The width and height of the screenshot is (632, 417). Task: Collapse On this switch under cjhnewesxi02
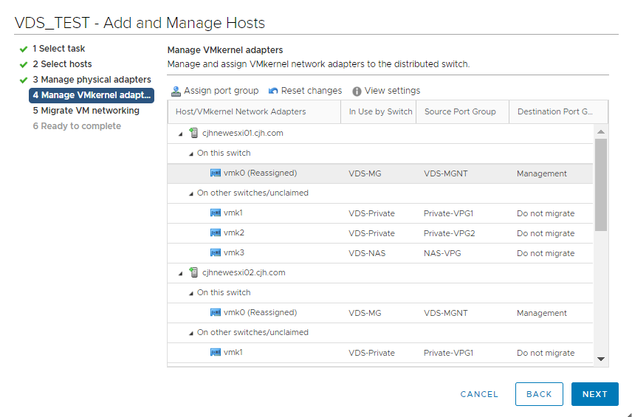[191, 293]
